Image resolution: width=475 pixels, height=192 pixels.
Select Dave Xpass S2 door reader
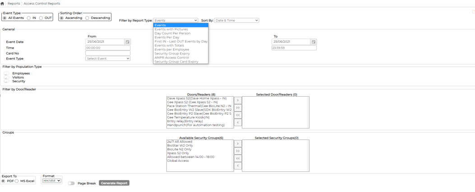(199, 98)
